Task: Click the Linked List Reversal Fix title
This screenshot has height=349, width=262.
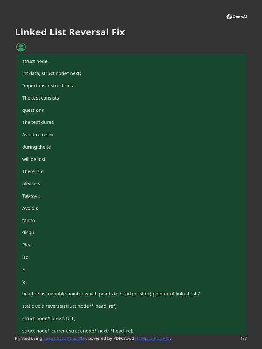Action: [70, 32]
